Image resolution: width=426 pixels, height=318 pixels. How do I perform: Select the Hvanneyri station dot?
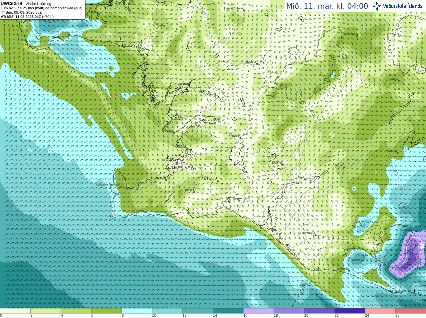point(189,86)
